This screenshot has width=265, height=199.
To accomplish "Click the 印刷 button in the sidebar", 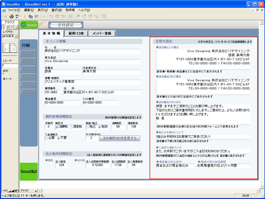I will (x=26, y=45).
